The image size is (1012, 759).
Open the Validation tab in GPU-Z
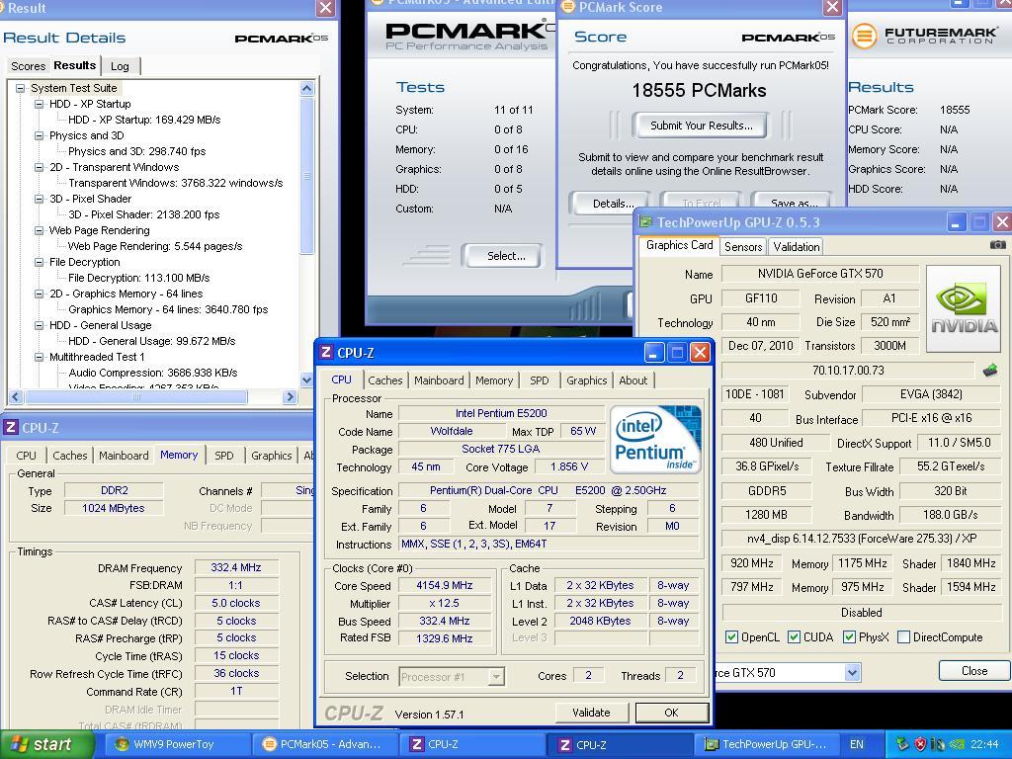click(796, 246)
